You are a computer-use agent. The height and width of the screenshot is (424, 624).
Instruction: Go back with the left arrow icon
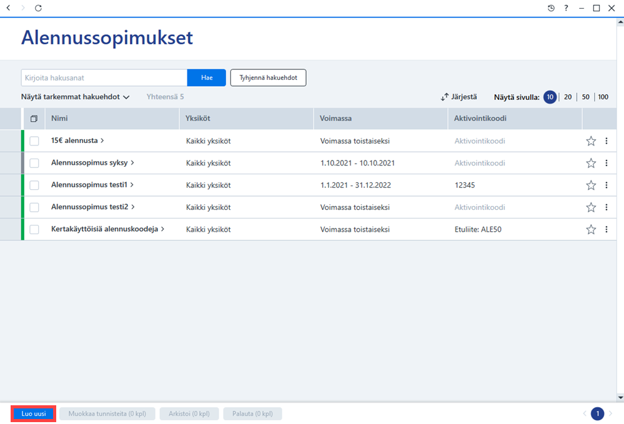click(8, 8)
